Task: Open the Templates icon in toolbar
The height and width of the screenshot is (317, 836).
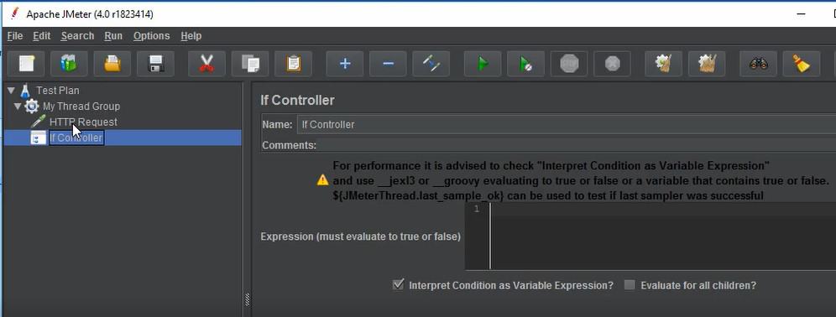Action: pyautogui.click(x=69, y=64)
